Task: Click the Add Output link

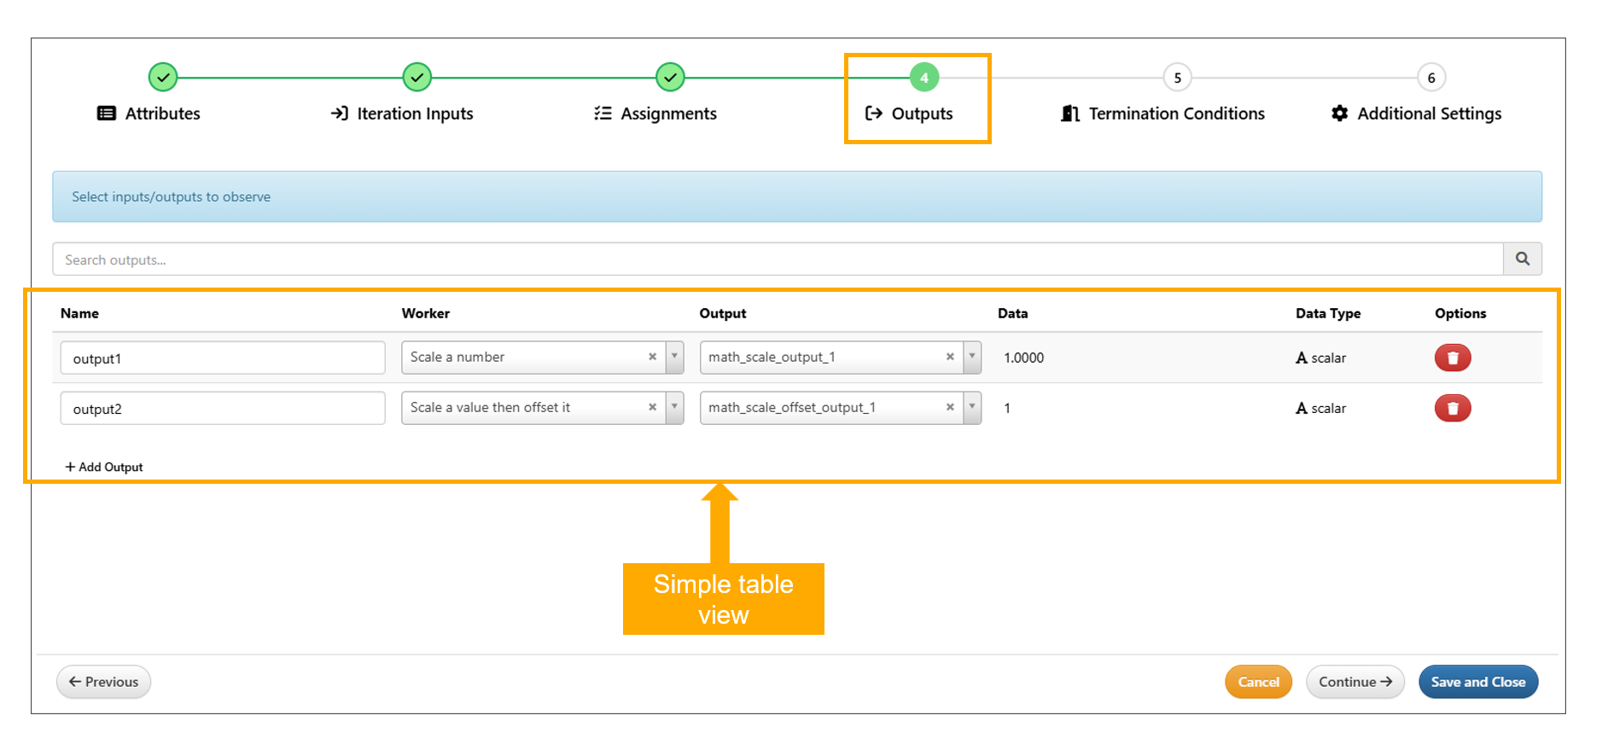Action: (104, 467)
